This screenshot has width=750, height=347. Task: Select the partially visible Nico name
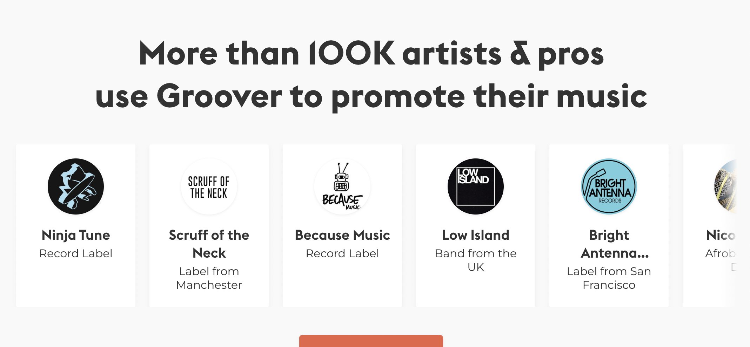tap(721, 235)
